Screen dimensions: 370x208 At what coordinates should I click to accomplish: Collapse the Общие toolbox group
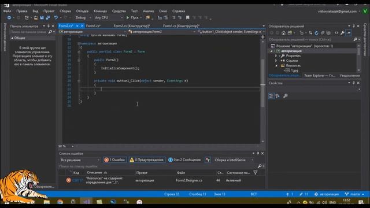coord(12,38)
